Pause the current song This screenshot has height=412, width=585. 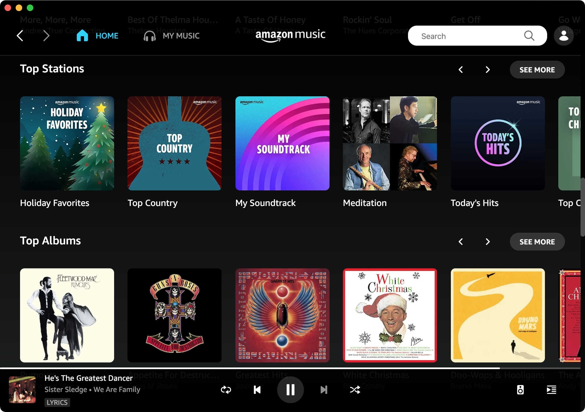click(x=290, y=390)
